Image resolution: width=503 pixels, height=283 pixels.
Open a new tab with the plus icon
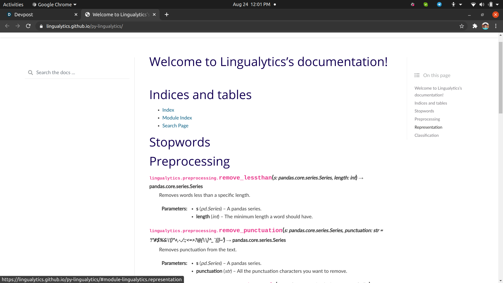click(167, 15)
